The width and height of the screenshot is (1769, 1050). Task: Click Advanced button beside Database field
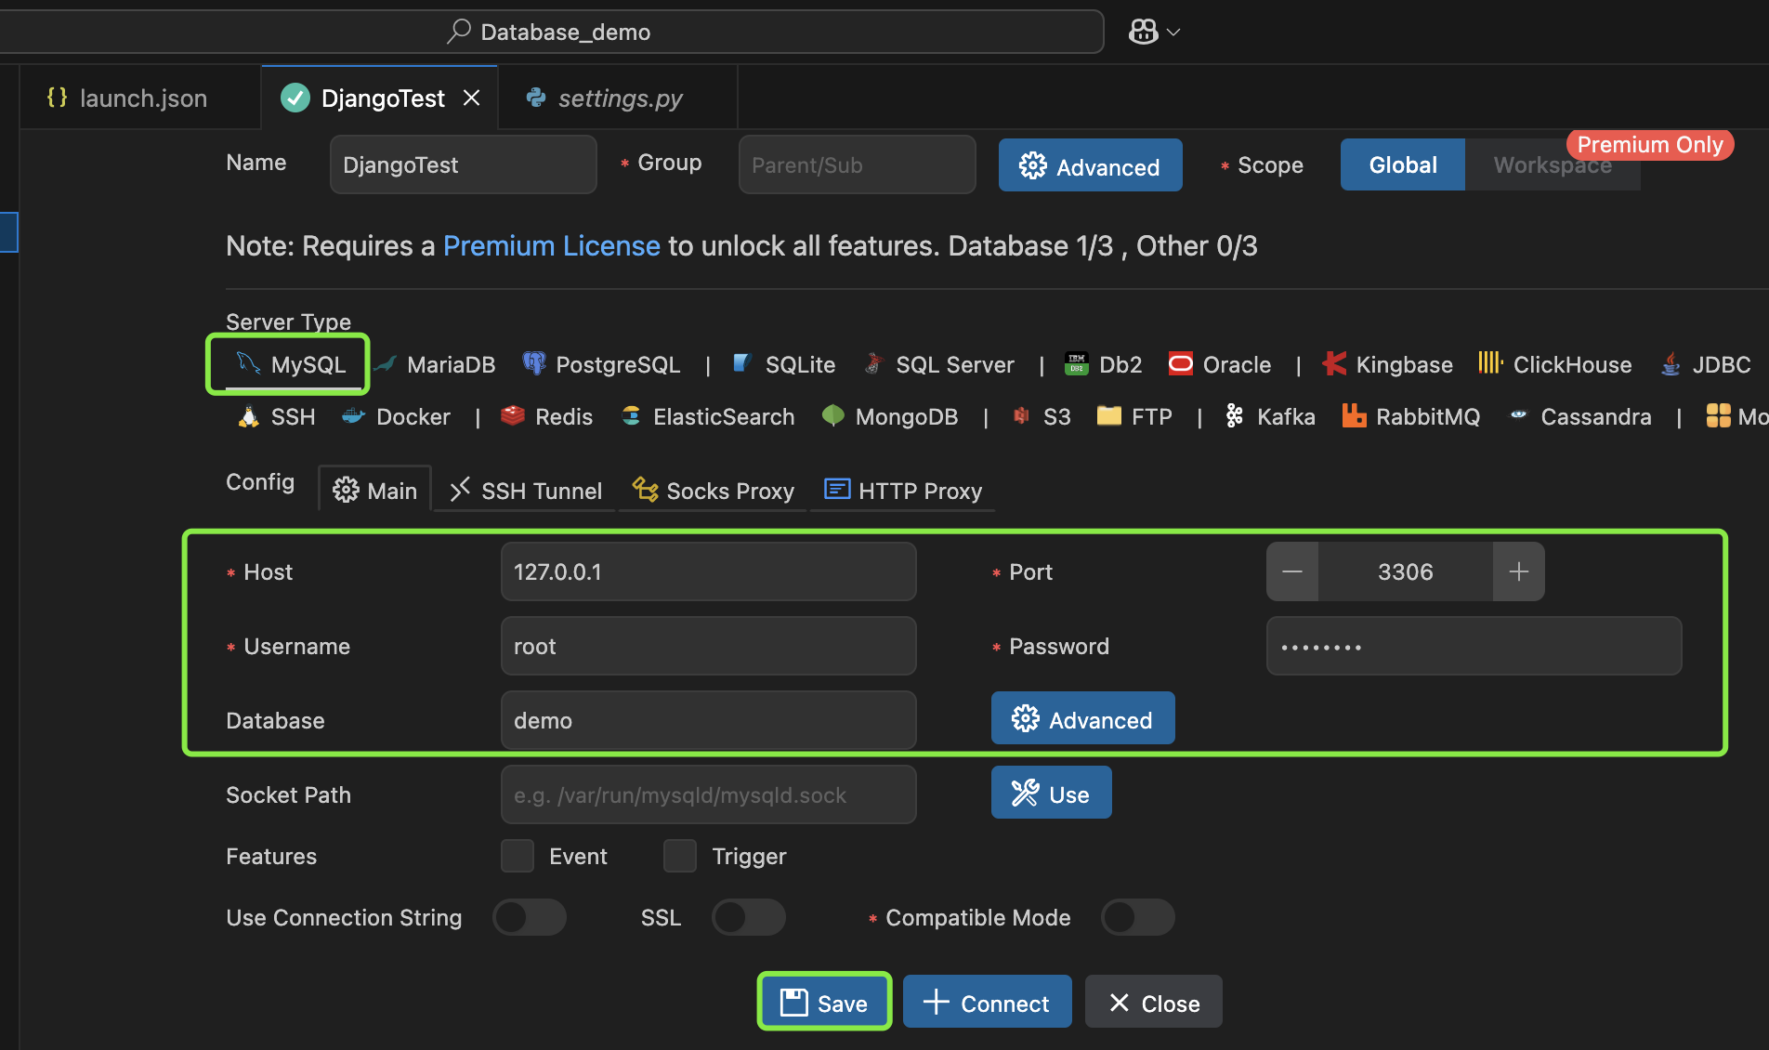pos(1082,718)
